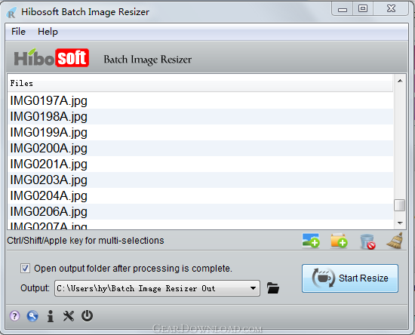The width and height of the screenshot is (415, 335).
Task: Clear the file list with broom icon
Action: 395,241
